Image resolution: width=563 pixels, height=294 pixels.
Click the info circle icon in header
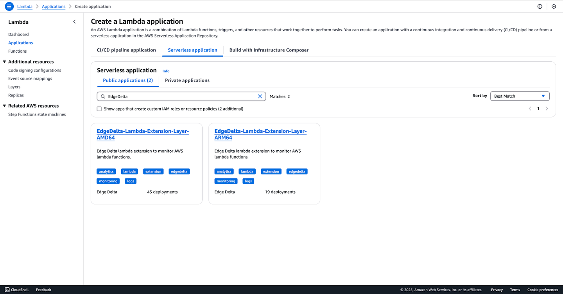(x=540, y=7)
